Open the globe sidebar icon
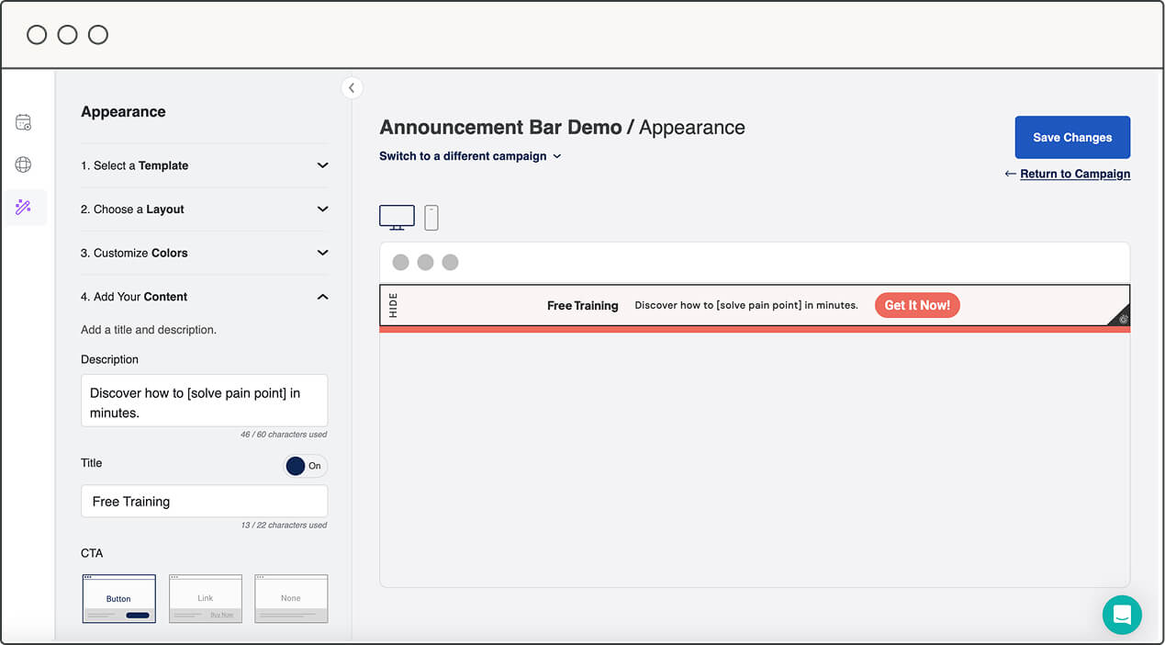This screenshot has height=645, width=1165. (24, 164)
